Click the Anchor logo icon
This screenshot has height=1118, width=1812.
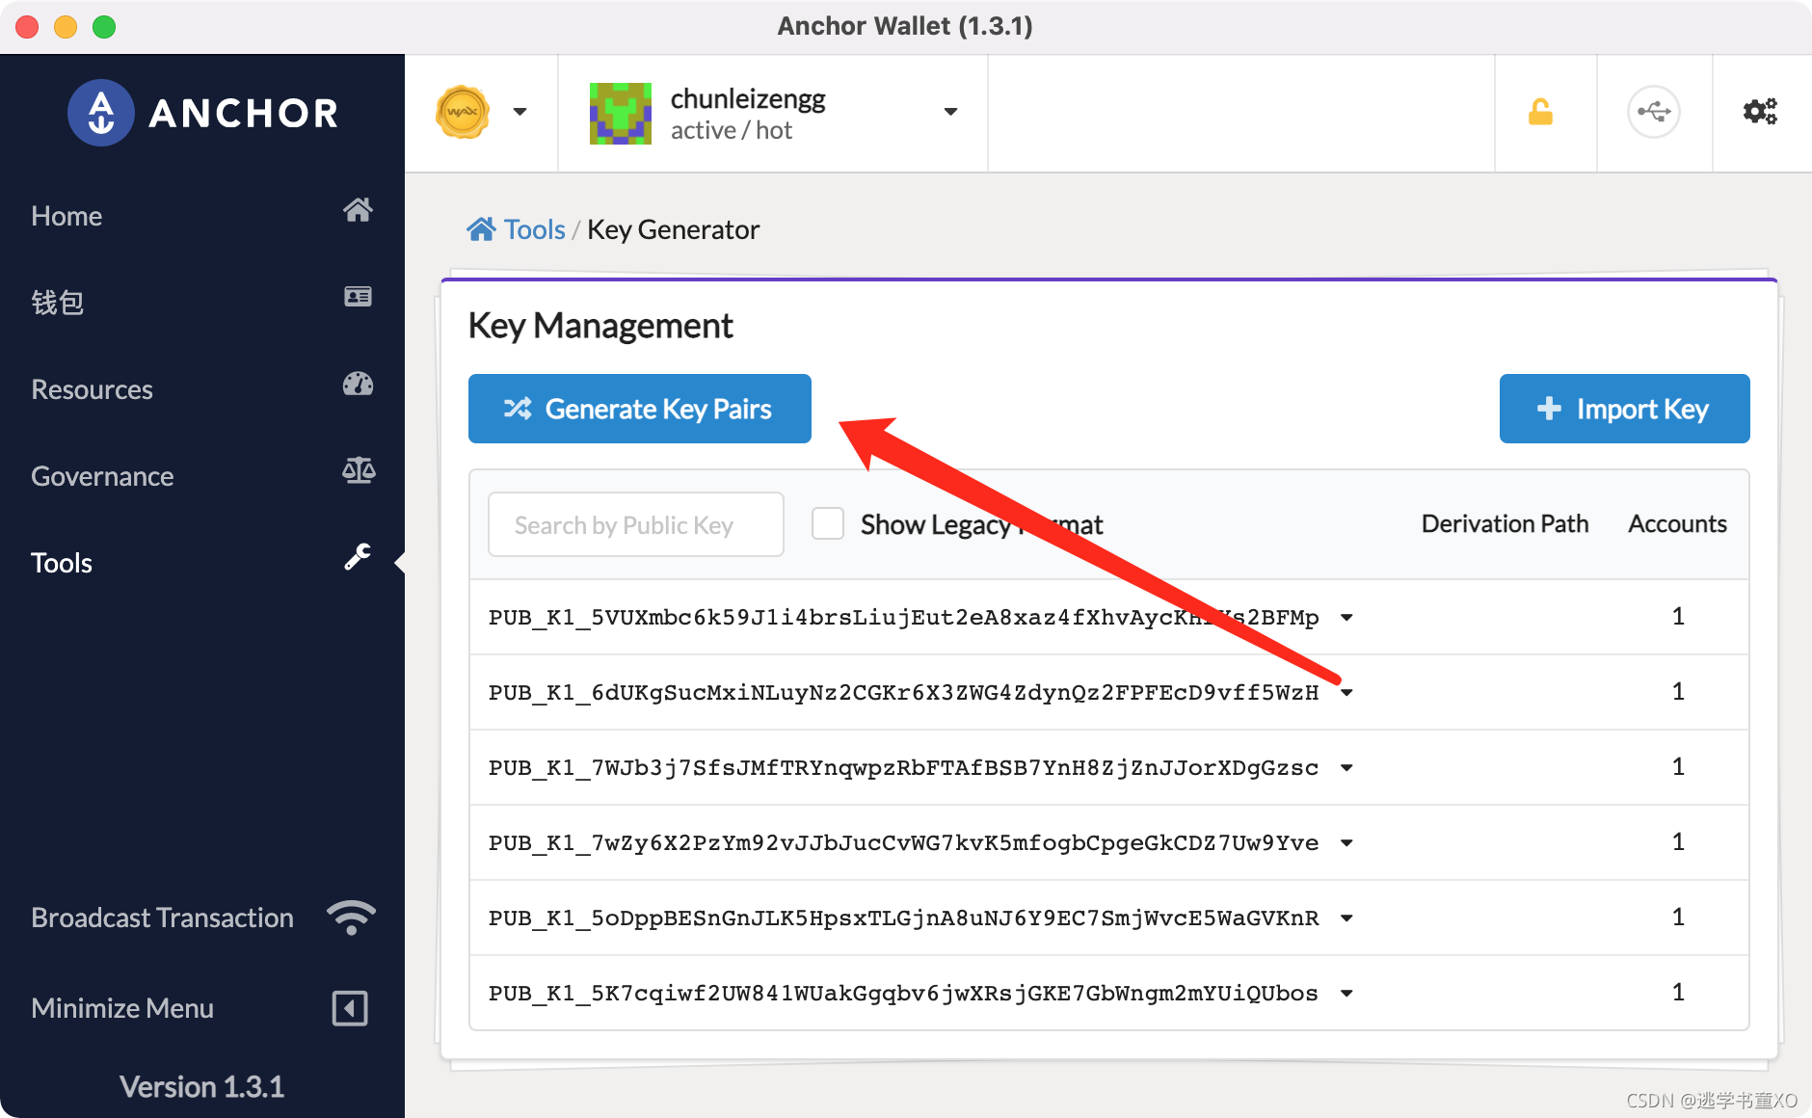click(100, 113)
